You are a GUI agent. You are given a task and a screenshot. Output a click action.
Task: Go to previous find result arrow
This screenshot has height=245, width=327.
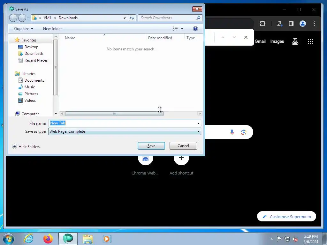point(223,37)
